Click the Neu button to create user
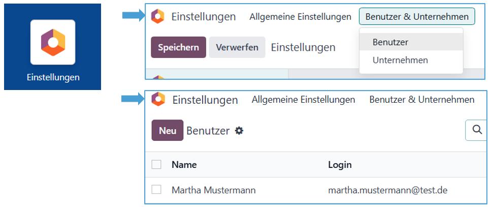This screenshot has width=490, height=207. coord(167,131)
